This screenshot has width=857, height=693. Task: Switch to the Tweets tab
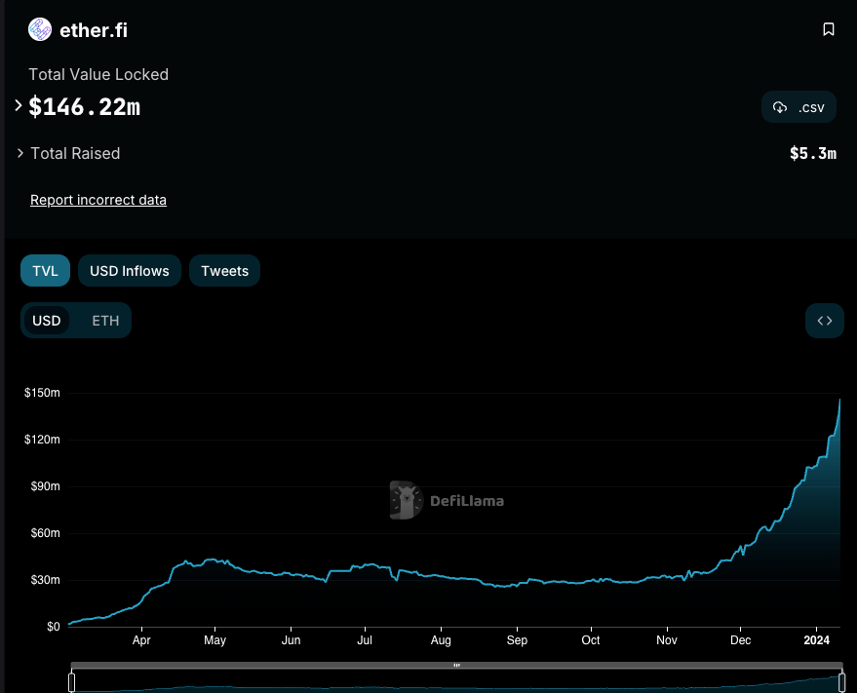224,271
